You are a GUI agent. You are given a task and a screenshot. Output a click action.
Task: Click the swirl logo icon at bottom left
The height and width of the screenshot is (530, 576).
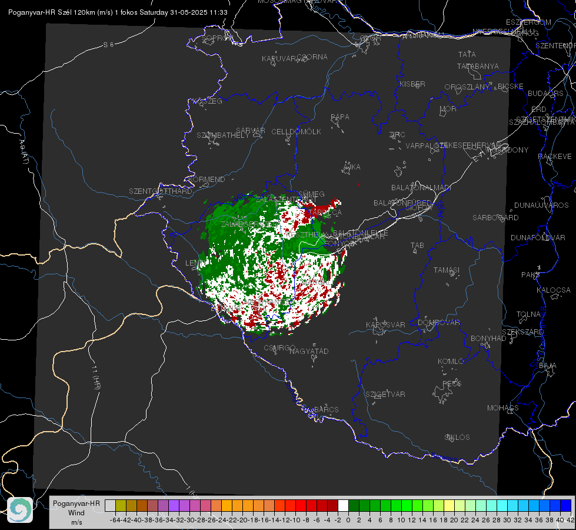[20, 510]
